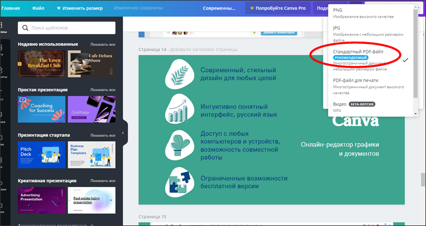The width and height of the screenshot is (426, 226).
Task: Show all Простая презентация templates
Action: coord(103,90)
